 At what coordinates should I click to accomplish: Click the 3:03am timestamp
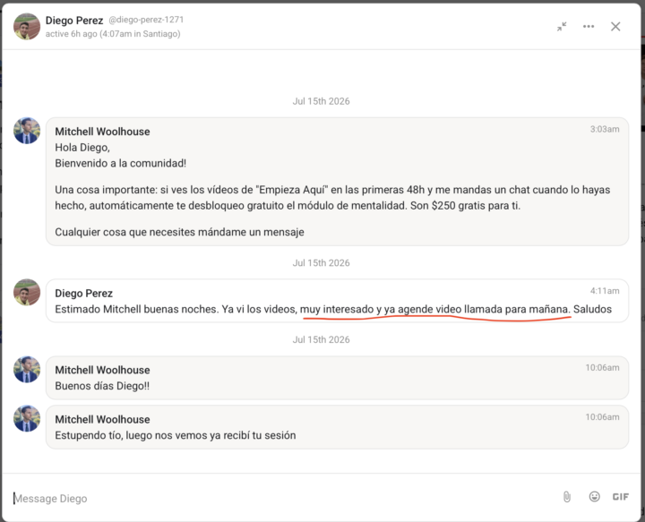[605, 129]
